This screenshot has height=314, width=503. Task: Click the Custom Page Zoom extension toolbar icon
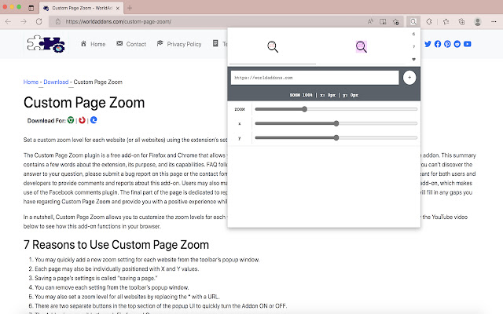(x=413, y=22)
